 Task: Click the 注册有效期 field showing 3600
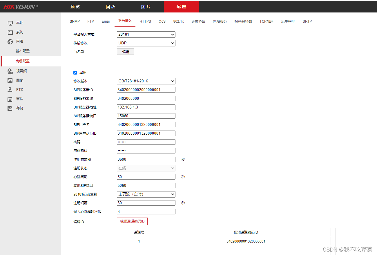click(x=146, y=160)
